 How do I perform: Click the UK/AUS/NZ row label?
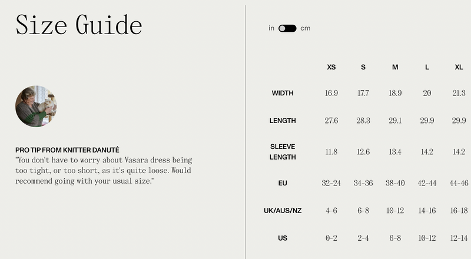pos(283,211)
